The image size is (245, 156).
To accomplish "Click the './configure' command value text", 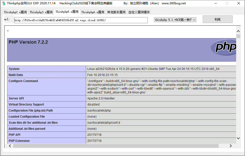I will coord(161,87).
